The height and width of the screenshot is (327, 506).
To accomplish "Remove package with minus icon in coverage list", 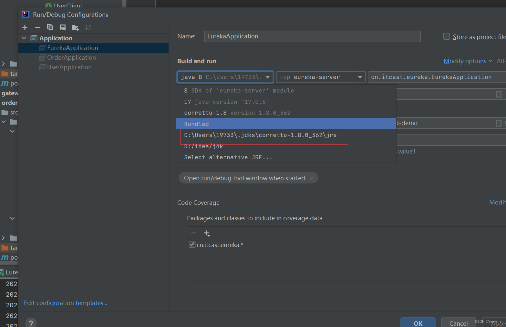I will [194, 233].
